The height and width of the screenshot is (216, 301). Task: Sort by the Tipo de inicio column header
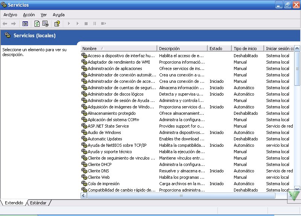(247, 49)
